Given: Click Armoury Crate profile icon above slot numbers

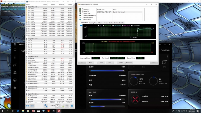Looking at the screenshot, I should [x=164, y=62].
